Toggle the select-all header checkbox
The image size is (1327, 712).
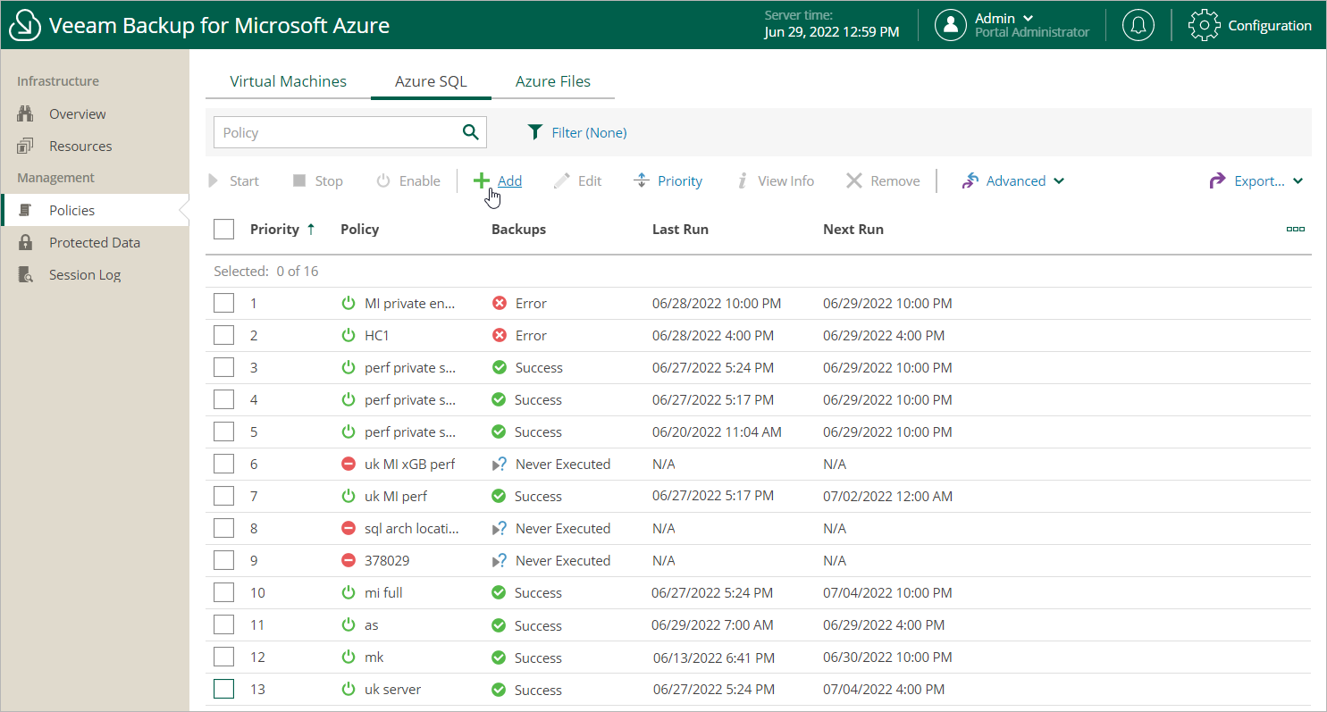click(223, 230)
